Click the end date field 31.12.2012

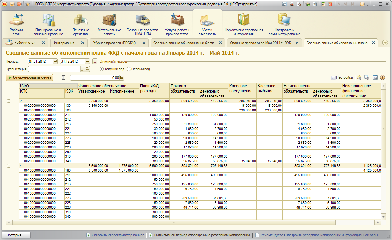point(73,61)
